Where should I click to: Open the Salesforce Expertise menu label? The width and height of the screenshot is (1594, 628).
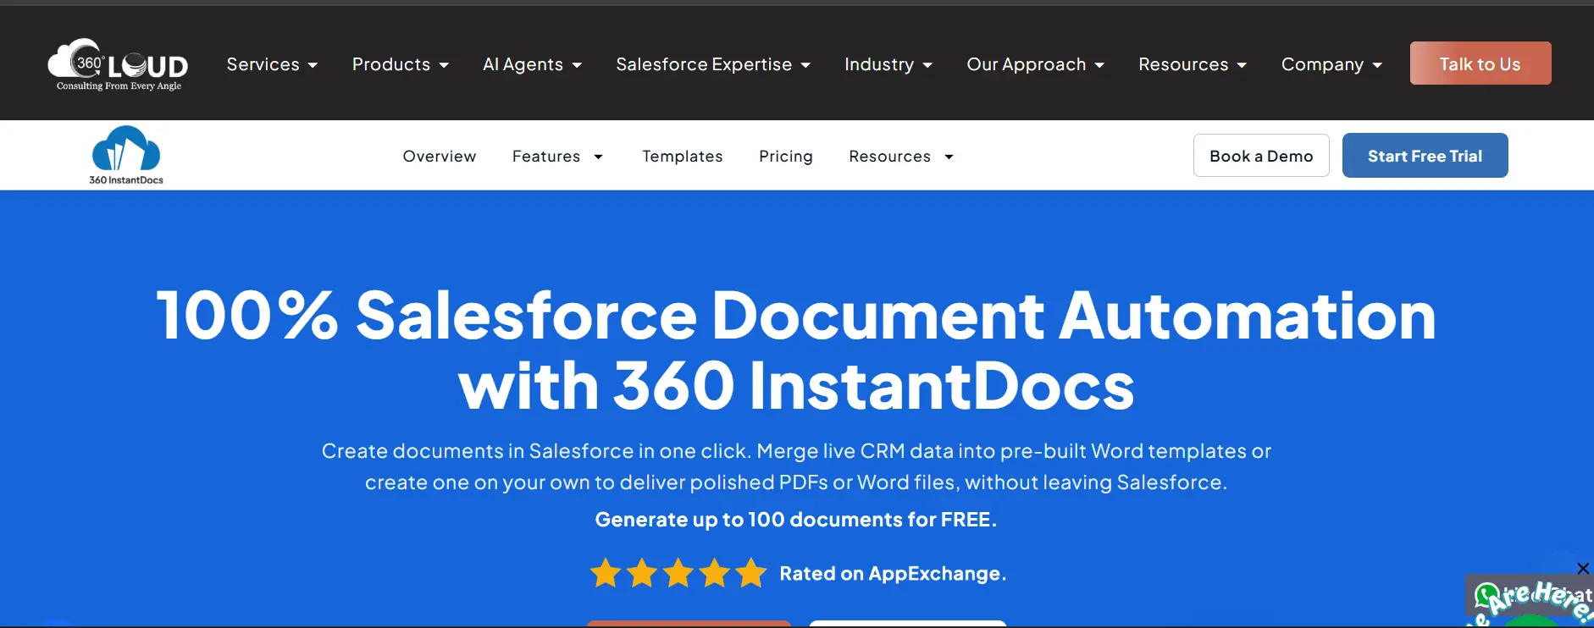pyautogui.click(x=704, y=64)
